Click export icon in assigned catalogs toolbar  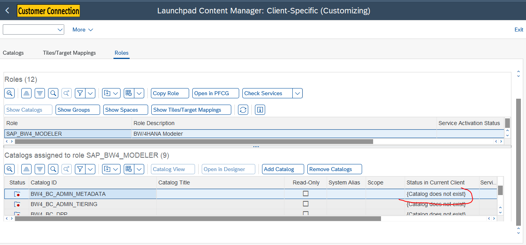(x=107, y=169)
